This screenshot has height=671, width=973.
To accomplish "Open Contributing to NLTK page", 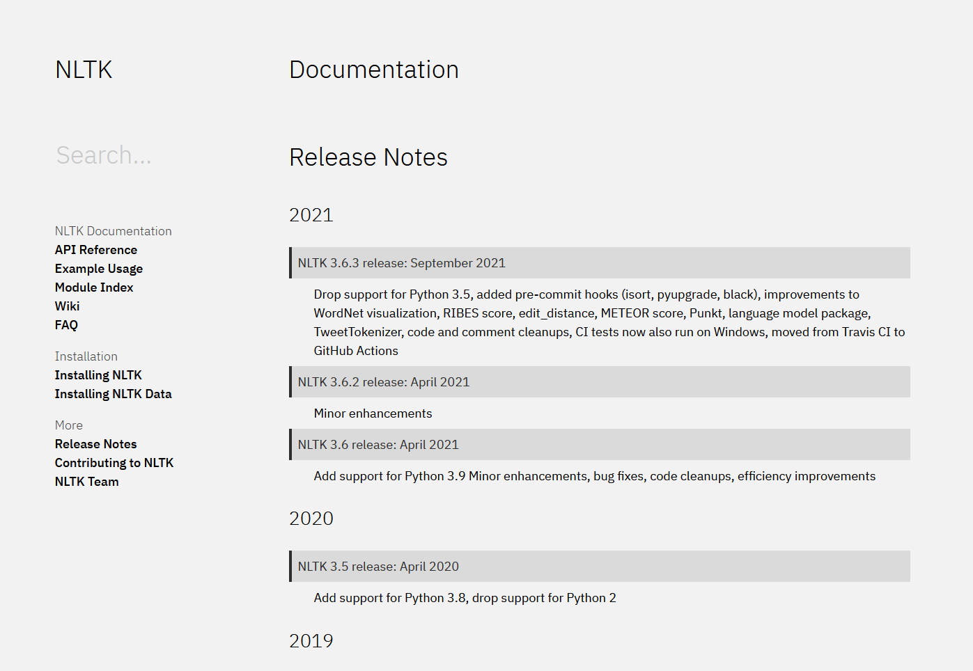I will pyautogui.click(x=114, y=463).
